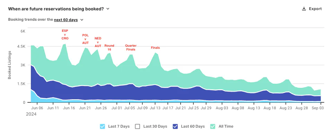Click the chevron beside 'next 60 days'
This screenshot has height=138, width=330.
click(x=82, y=20)
